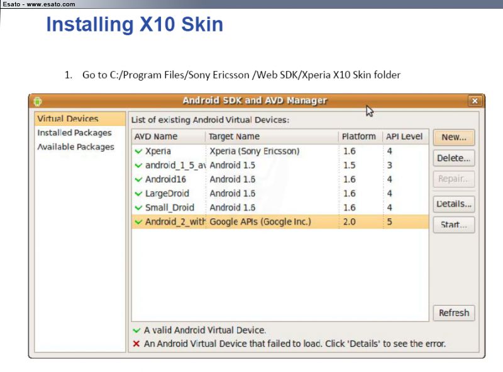This screenshot has width=503, height=372.
Task: Sort by the Target Name column header
Action: pos(272,137)
